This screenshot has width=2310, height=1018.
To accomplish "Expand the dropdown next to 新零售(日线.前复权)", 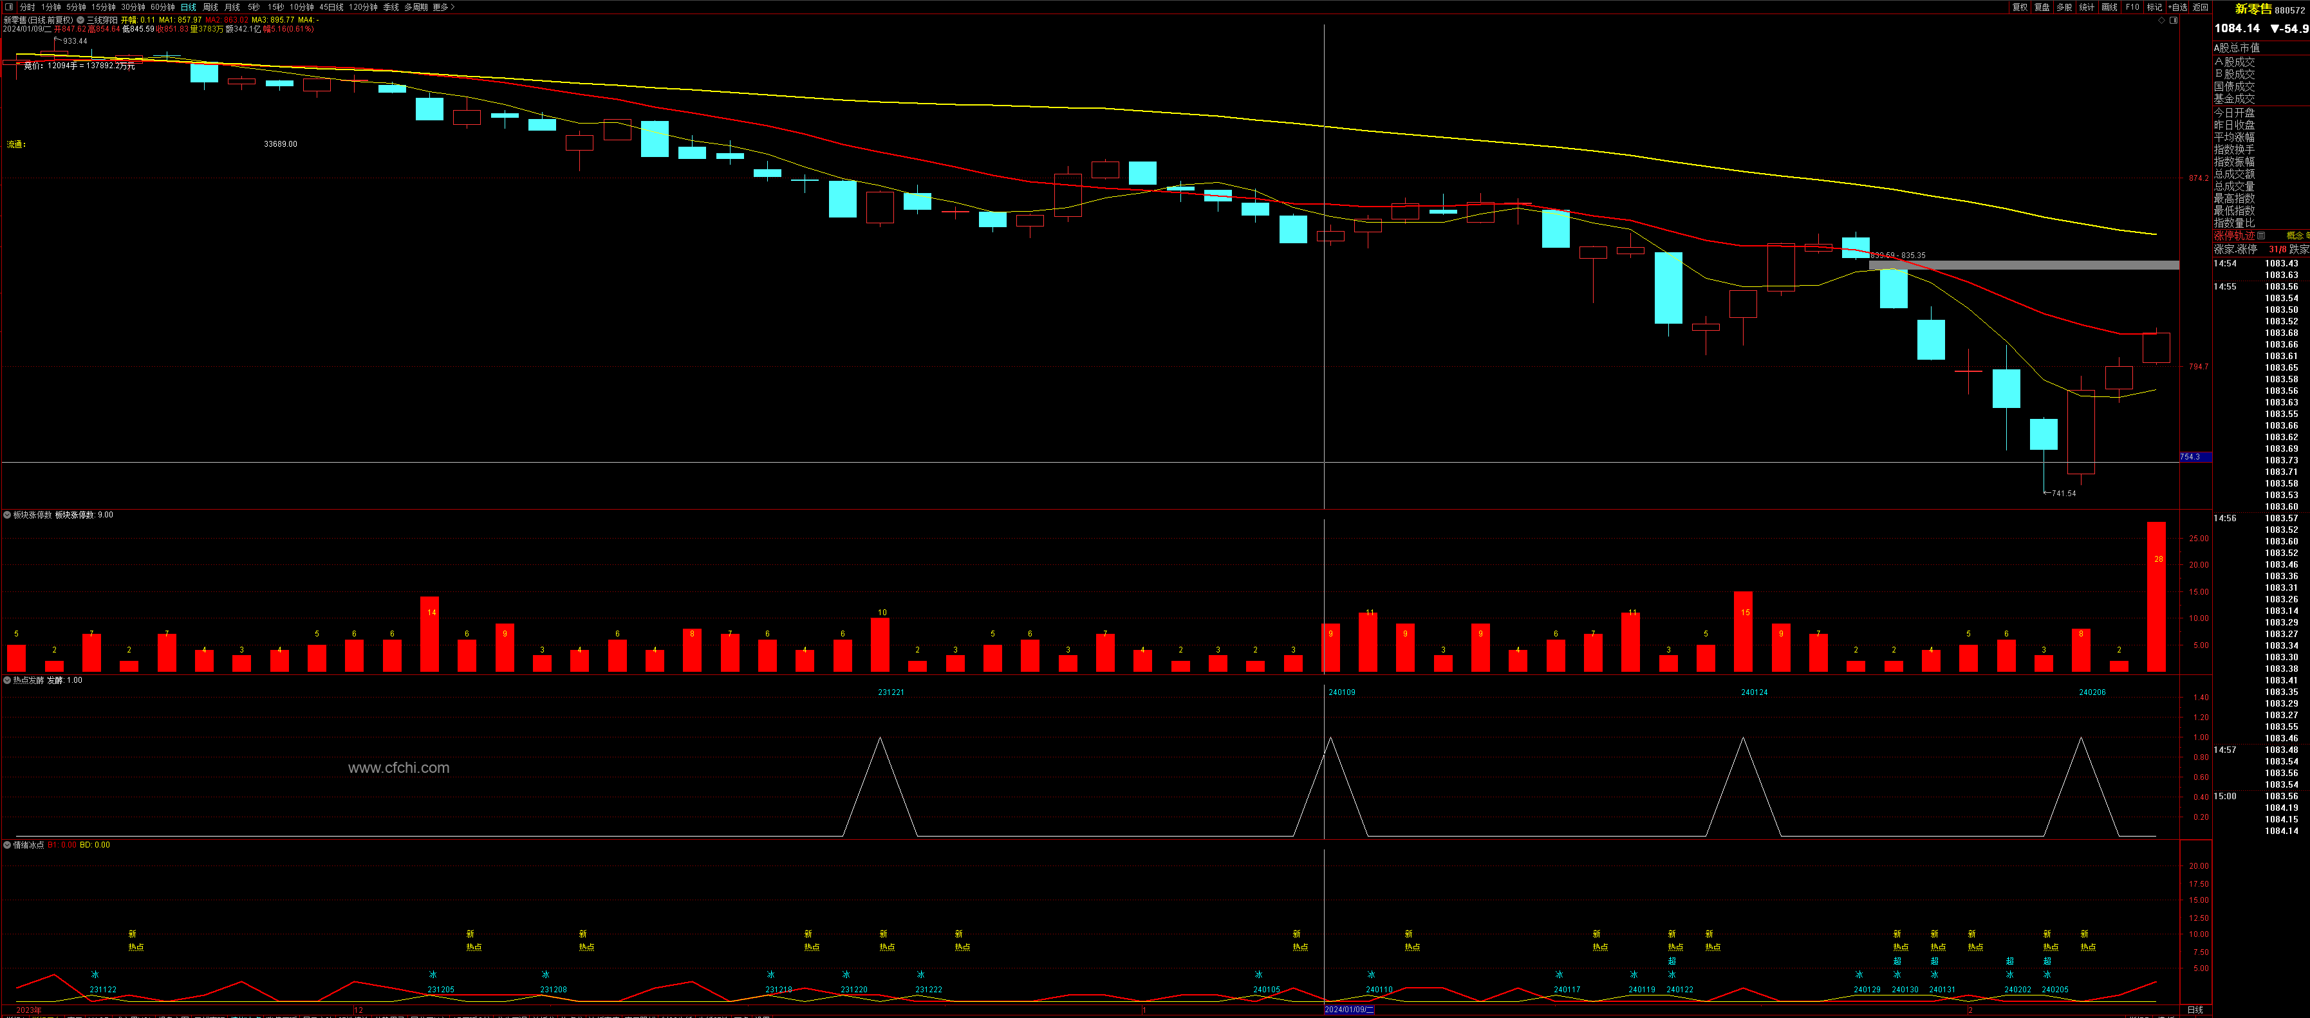I will coord(80,20).
